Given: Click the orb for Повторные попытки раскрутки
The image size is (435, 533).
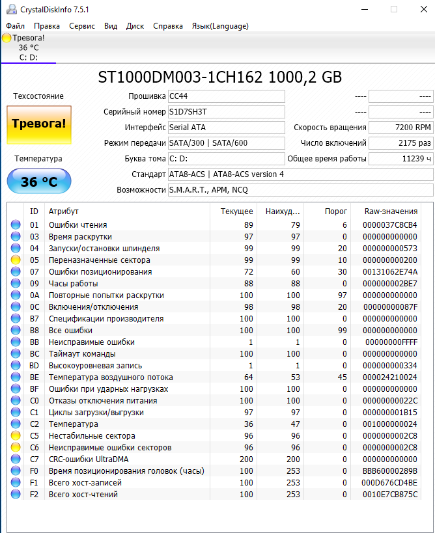Looking at the screenshot, I should 16,295.
